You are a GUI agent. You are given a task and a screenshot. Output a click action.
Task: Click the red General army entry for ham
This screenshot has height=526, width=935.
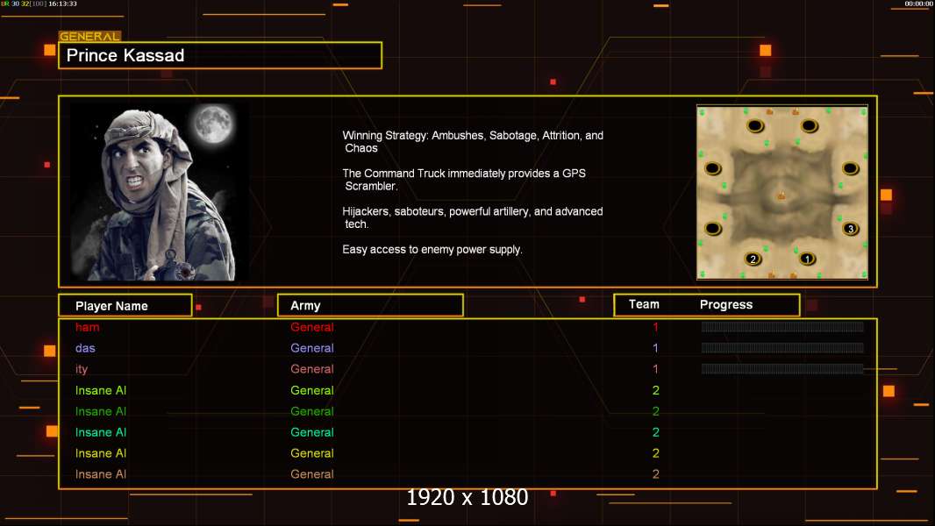click(x=312, y=327)
